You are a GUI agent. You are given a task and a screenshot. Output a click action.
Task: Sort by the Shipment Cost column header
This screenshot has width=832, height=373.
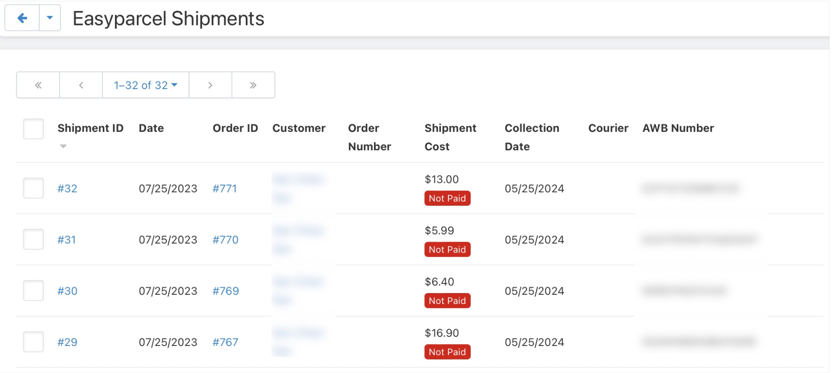451,137
